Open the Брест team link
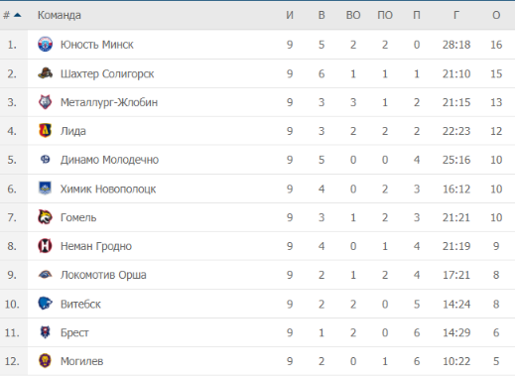The width and height of the screenshot is (515, 380). click(74, 332)
